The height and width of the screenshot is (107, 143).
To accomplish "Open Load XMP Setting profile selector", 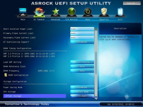I will pos(82,62).
